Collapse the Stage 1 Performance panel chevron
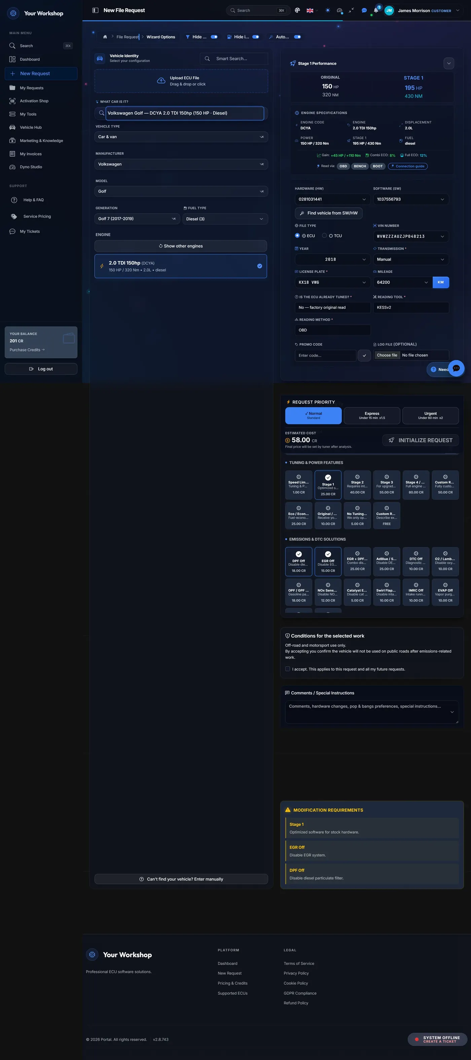 (x=449, y=63)
